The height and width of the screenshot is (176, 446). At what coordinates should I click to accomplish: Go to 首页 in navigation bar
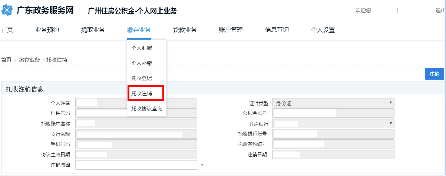coord(7,30)
